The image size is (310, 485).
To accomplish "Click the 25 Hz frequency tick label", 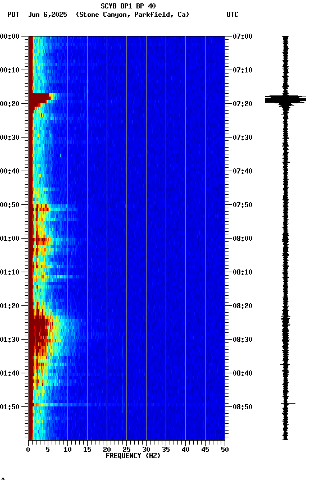I will tap(126, 450).
